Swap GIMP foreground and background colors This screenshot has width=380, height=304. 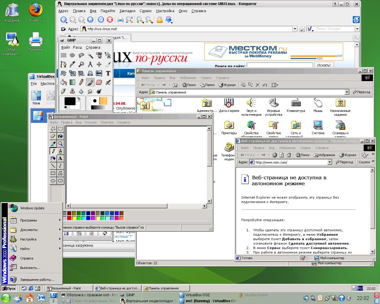coord(79,99)
